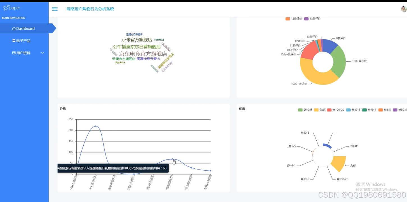Open the user avatar in the top bar
Viewport: 407px width, 202px height.
tap(404, 9)
